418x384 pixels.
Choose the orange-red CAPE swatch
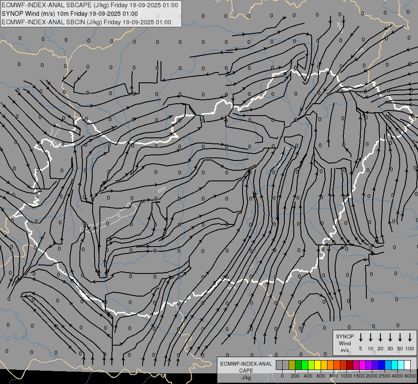pyautogui.click(x=337, y=365)
